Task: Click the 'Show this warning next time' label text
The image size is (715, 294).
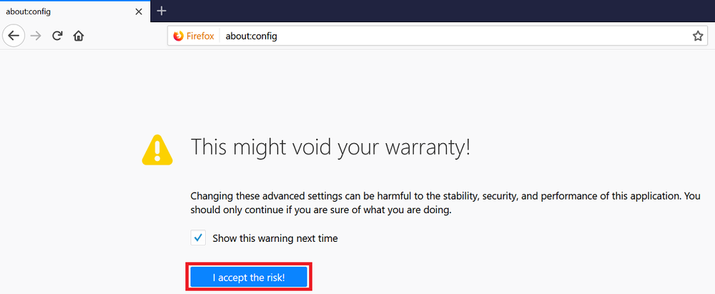Action: tap(275, 238)
